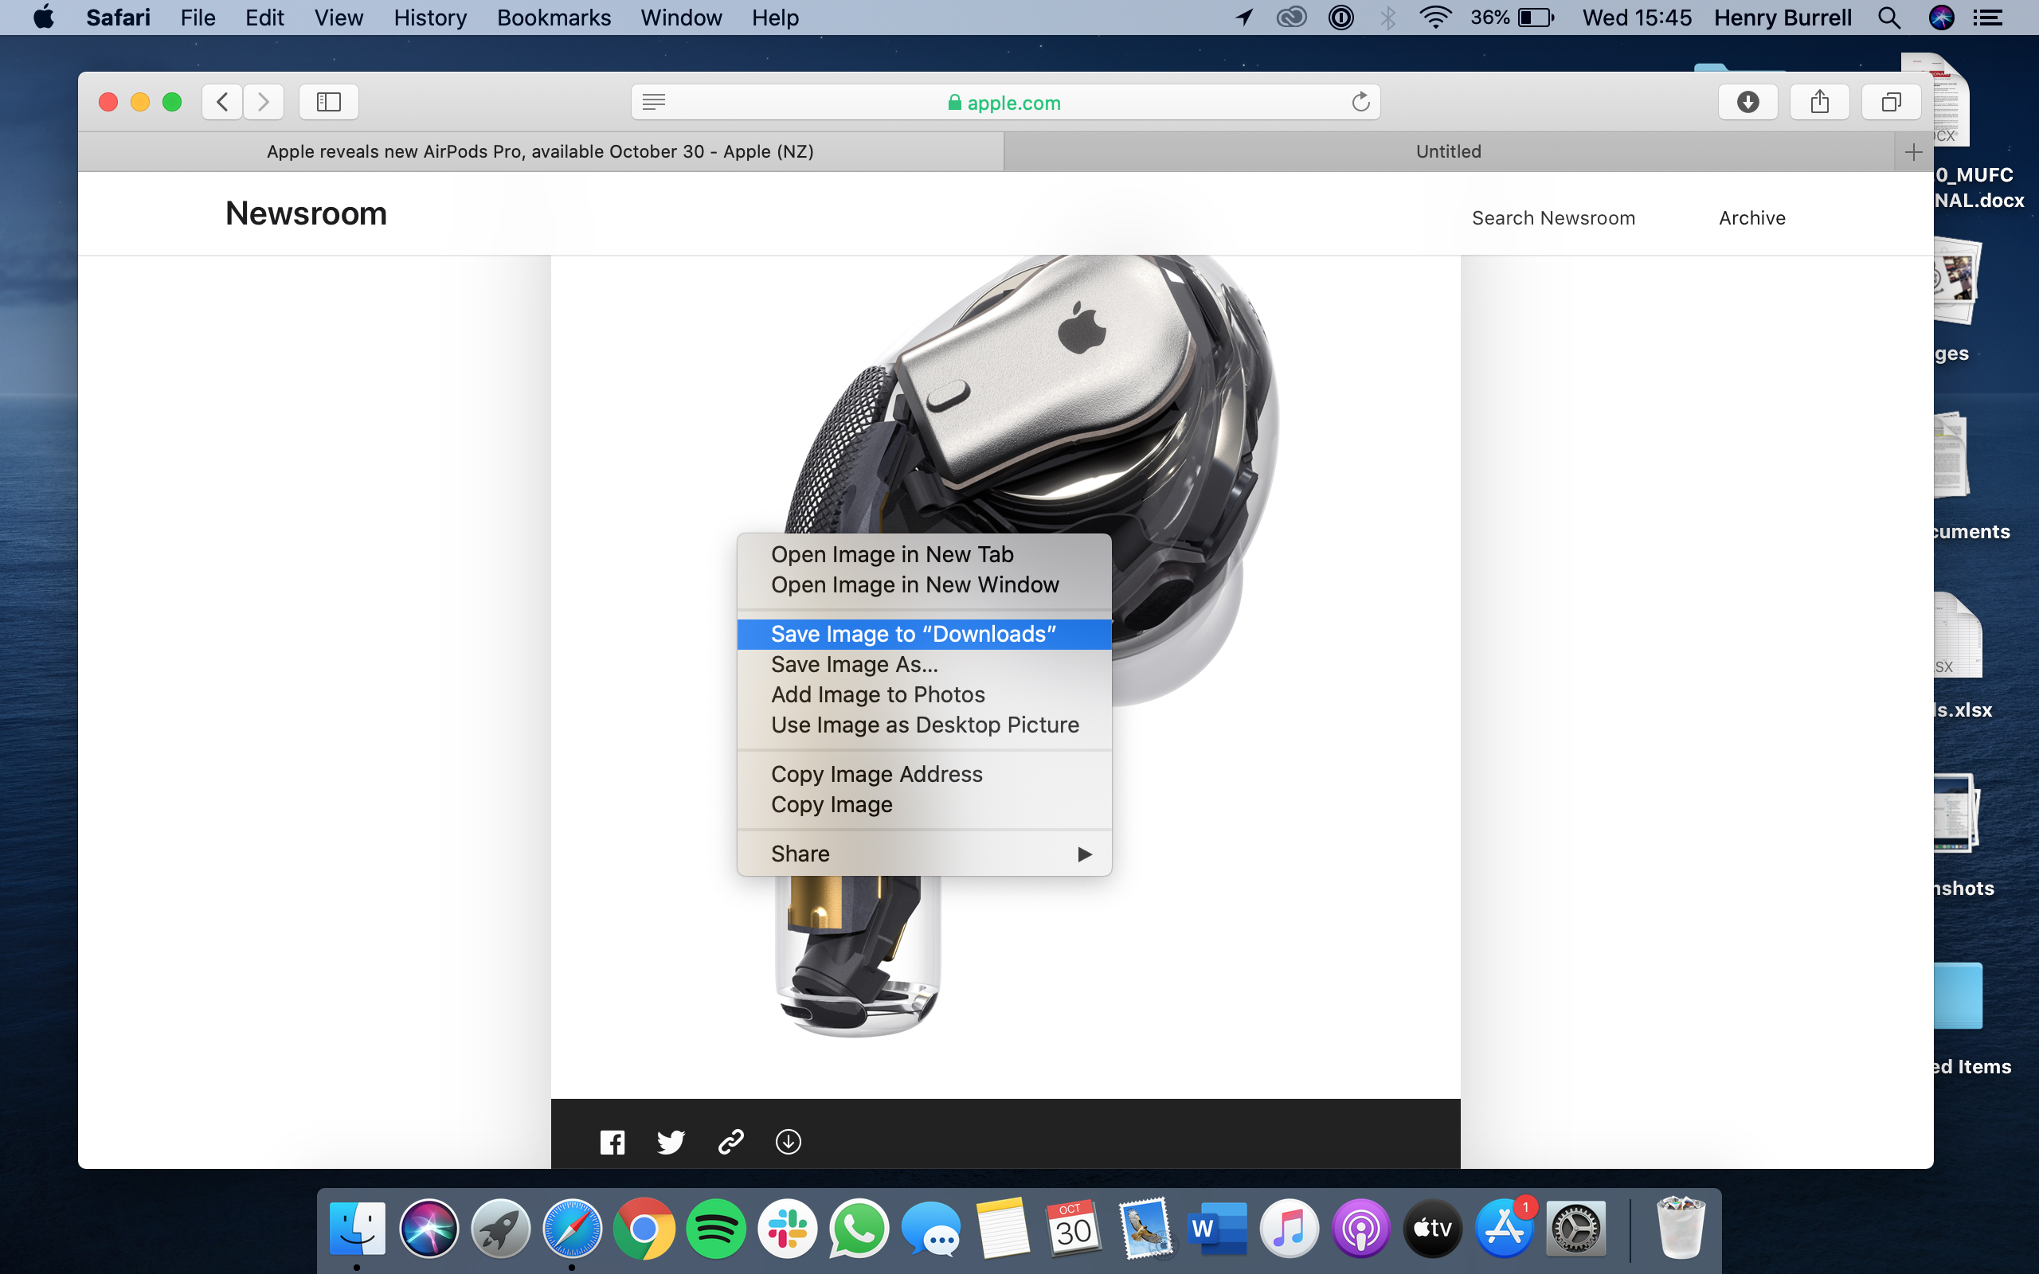2039x1274 pixels.
Task: Show all tabs overview
Action: pos(1891,102)
